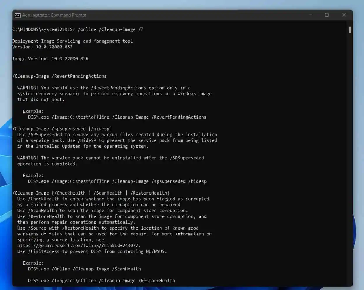Click 'Use /CheckHealth to check whether the image' line

[x=113, y=199]
